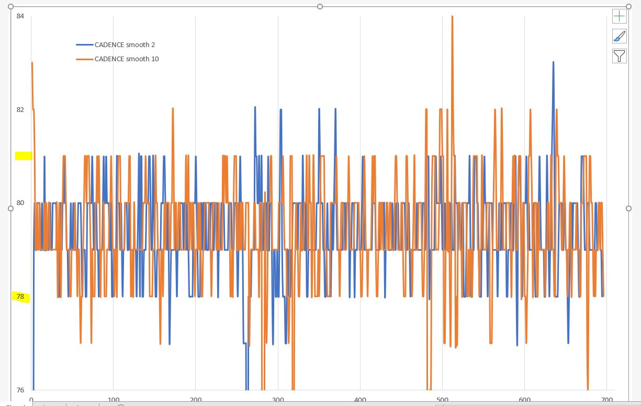
Task: Open the Chart Filters funnel button
Action: point(620,56)
